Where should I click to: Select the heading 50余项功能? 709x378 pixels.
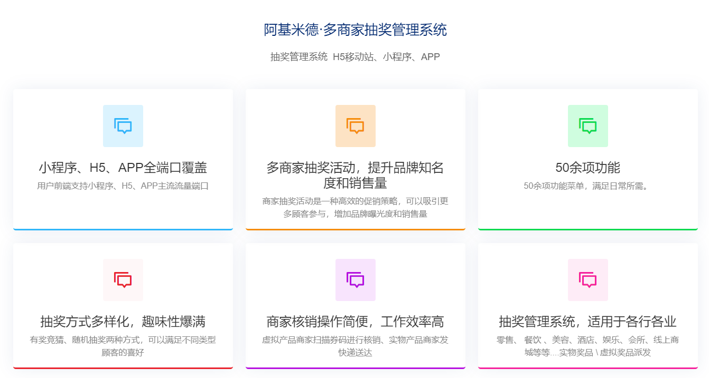(588, 168)
